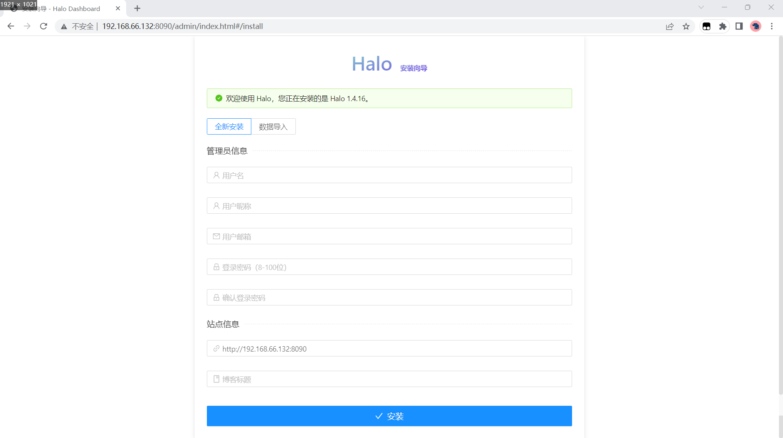Click the 管理员信息 section heading

227,151
